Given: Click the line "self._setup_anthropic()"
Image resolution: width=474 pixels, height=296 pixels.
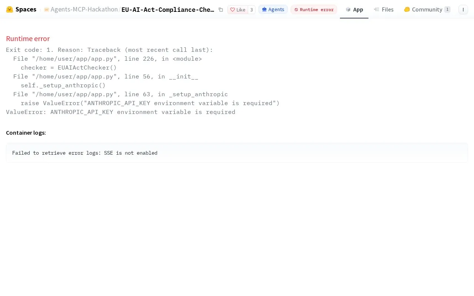Looking at the screenshot, I should [63, 85].
